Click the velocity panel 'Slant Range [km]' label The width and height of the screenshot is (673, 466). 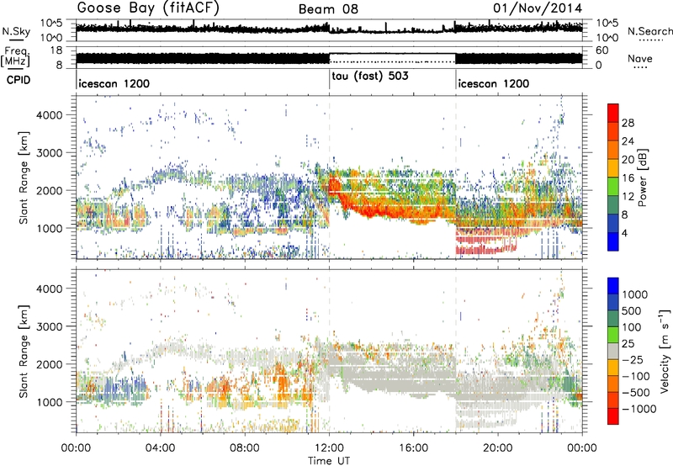click(24, 351)
